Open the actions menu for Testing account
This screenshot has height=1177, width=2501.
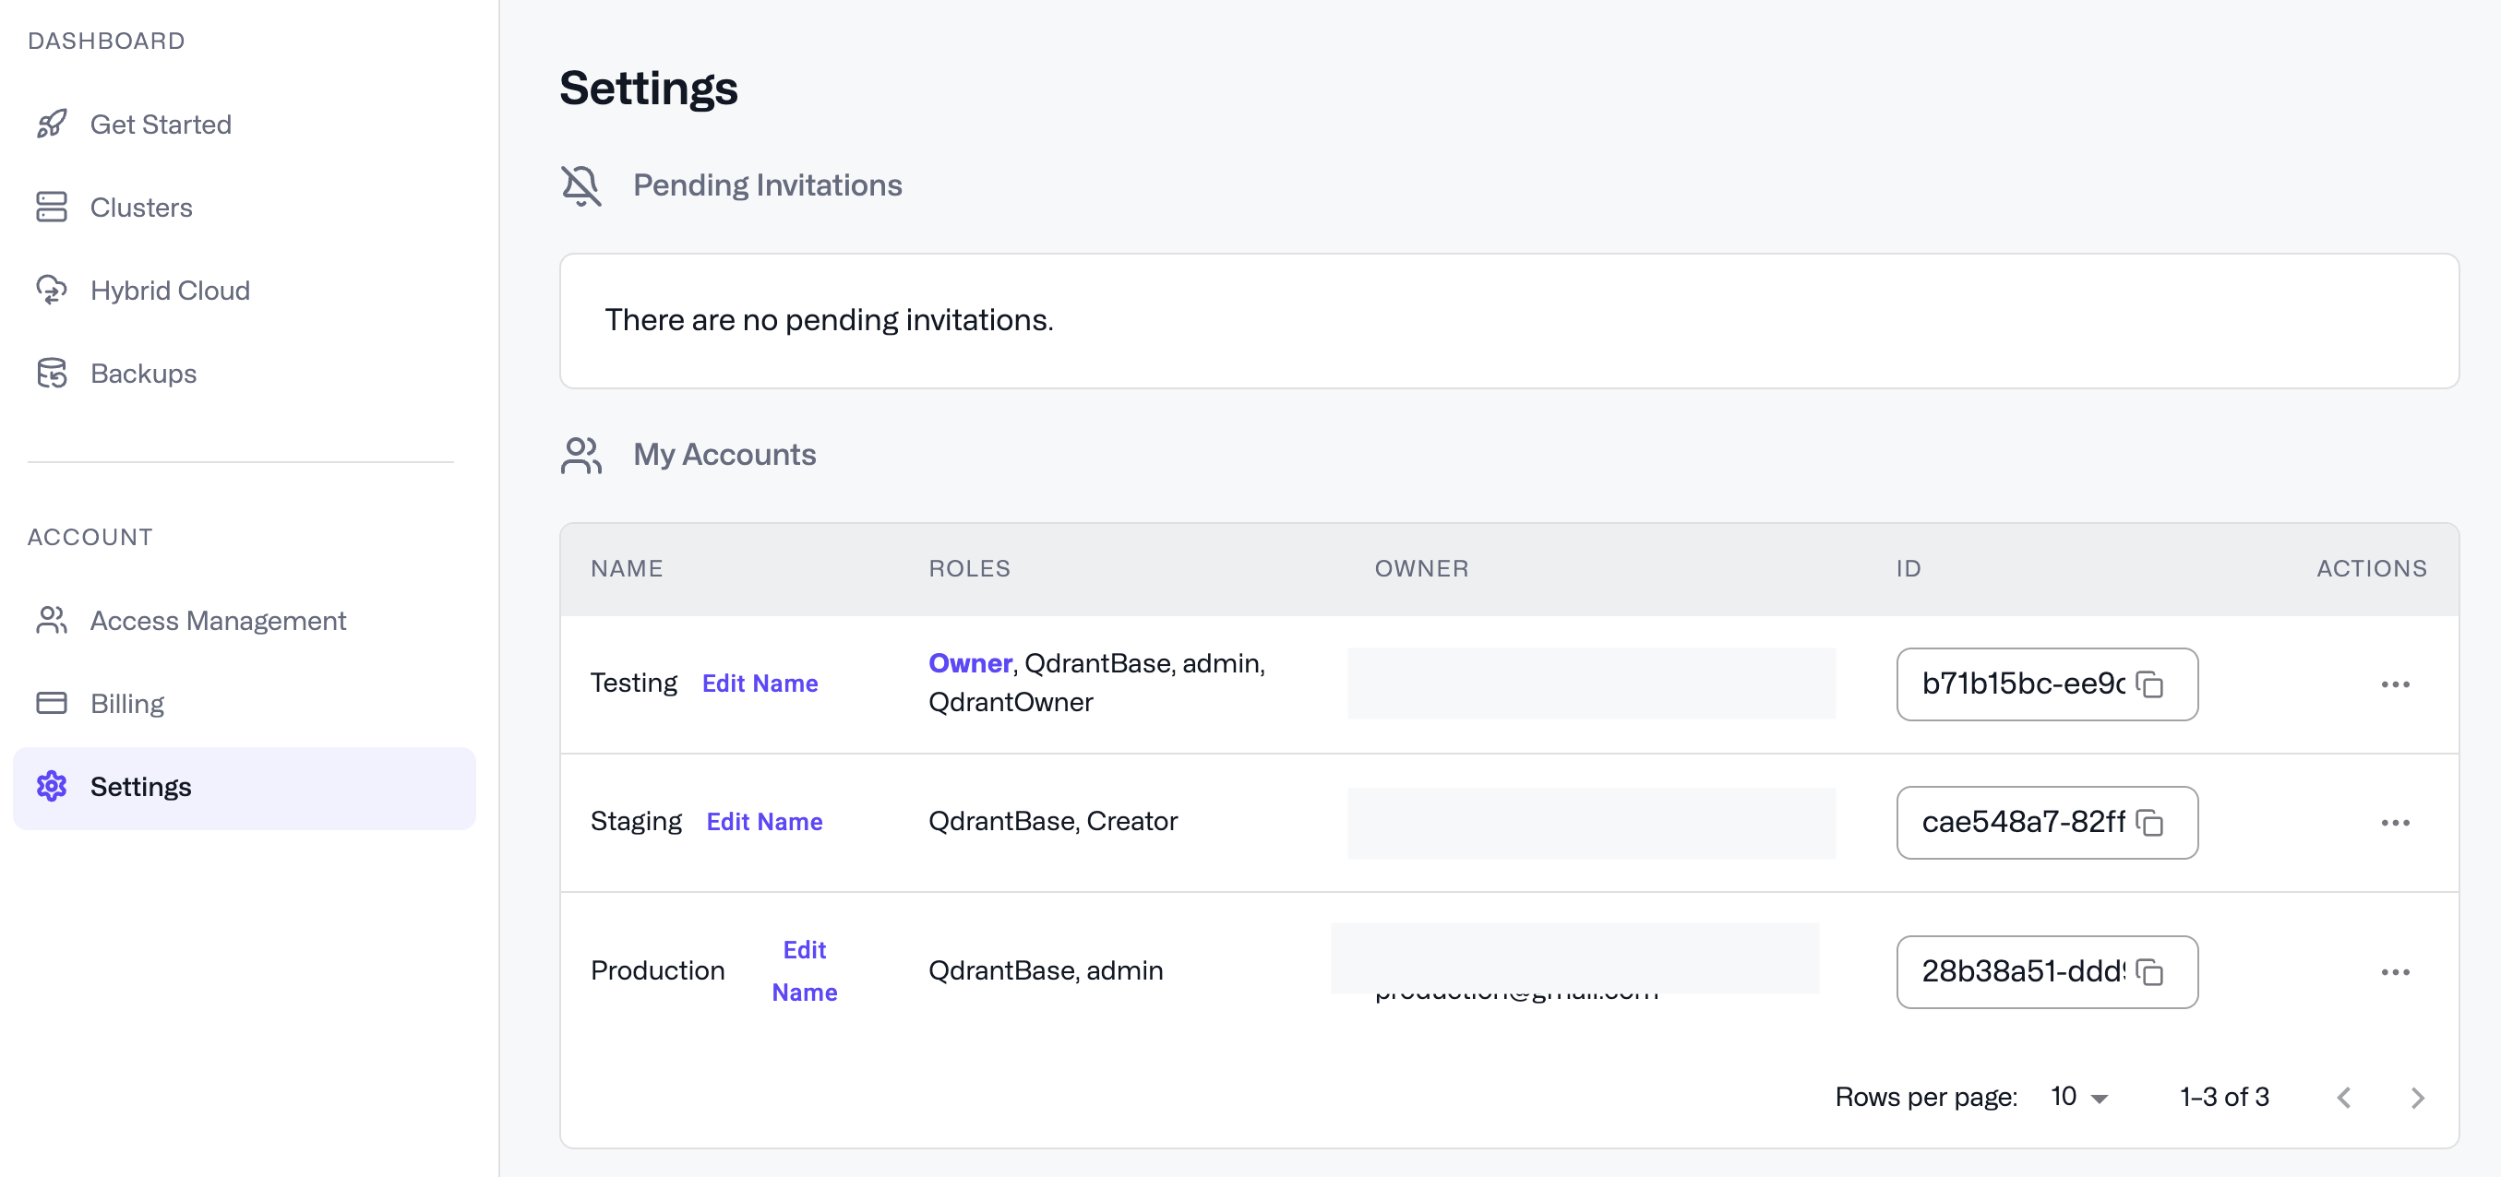pyautogui.click(x=2396, y=684)
